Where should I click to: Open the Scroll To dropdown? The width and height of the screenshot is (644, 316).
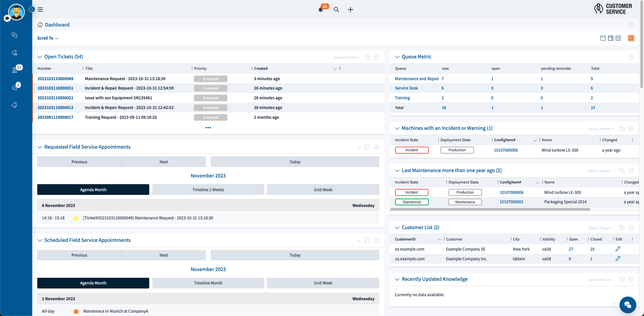coord(48,38)
